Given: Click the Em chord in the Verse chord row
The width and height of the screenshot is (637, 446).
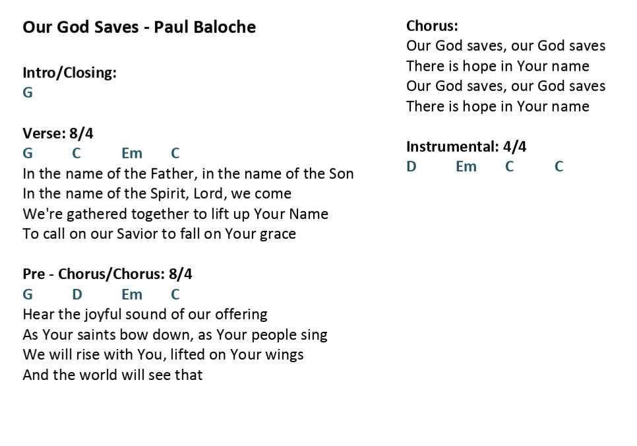Looking at the screenshot, I should (x=132, y=154).
